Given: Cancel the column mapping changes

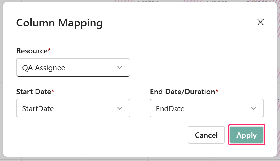Looking at the screenshot, I should pyautogui.click(x=206, y=135).
